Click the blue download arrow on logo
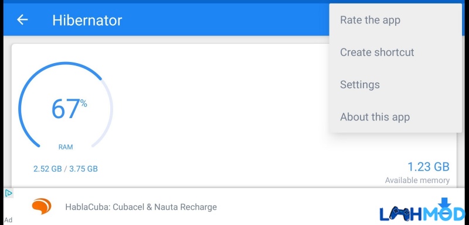The width and height of the screenshot is (469, 225). click(x=445, y=203)
